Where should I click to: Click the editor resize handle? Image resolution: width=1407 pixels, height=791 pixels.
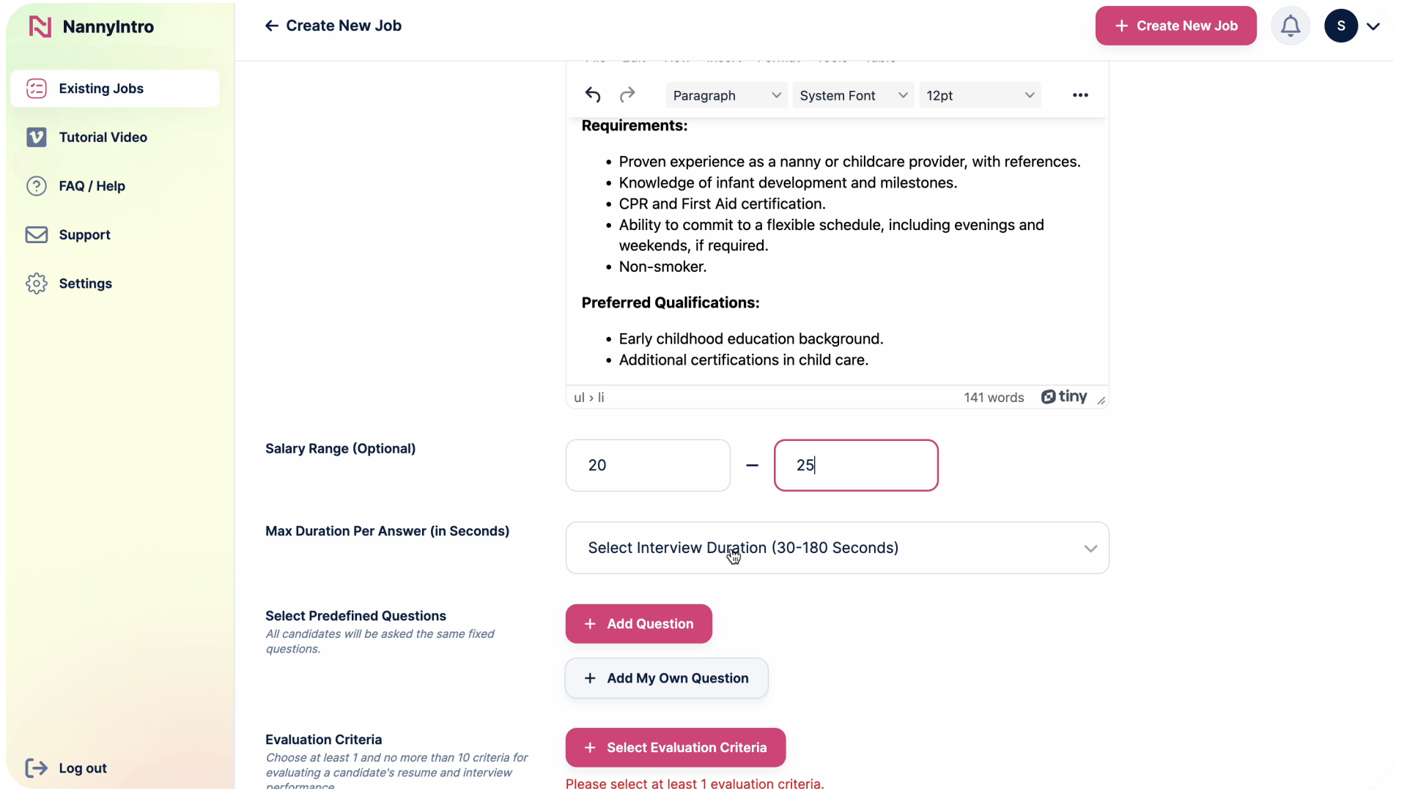coord(1101,401)
